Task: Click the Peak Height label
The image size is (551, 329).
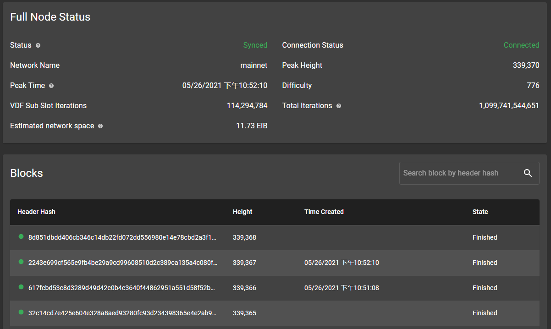Action: (302, 66)
